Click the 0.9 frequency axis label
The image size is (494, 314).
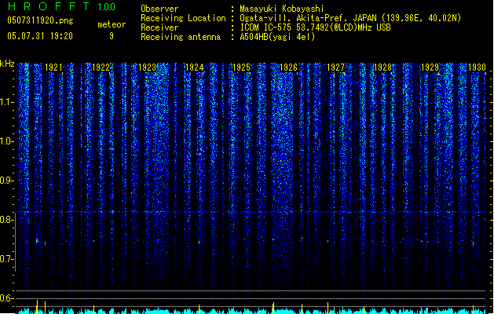point(7,181)
